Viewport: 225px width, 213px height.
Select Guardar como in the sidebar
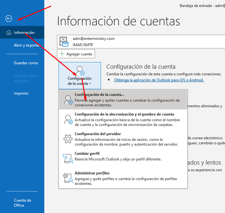tap(26, 63)
